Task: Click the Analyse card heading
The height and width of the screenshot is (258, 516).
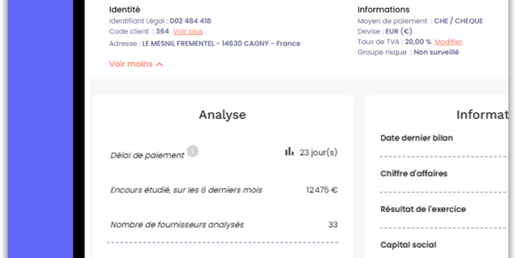Action: [x=222, y=115]
